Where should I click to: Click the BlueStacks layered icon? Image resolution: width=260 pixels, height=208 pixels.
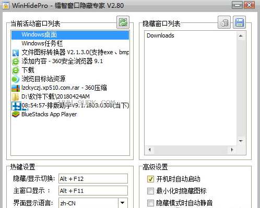point(16,115)
